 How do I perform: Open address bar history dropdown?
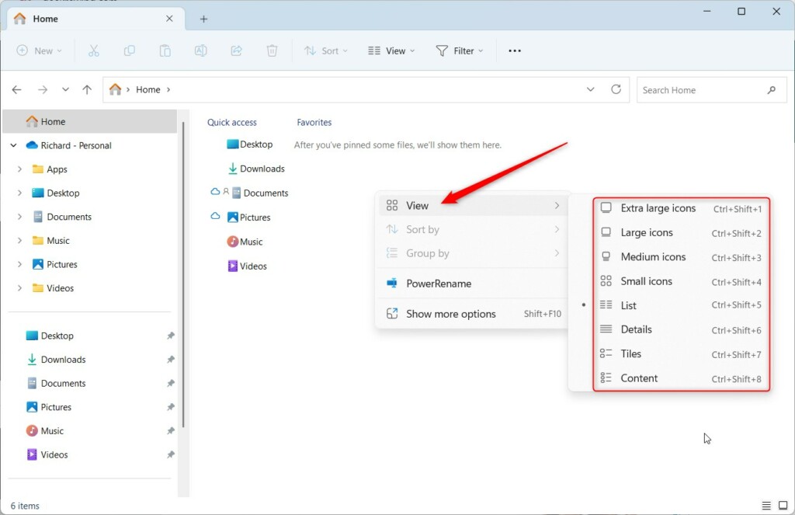click(x=590, y=89)
